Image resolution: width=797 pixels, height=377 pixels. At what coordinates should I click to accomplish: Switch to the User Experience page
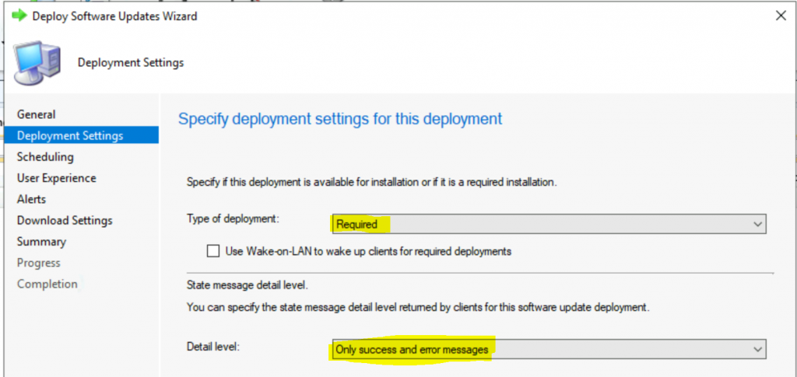(x=56, y=178)
